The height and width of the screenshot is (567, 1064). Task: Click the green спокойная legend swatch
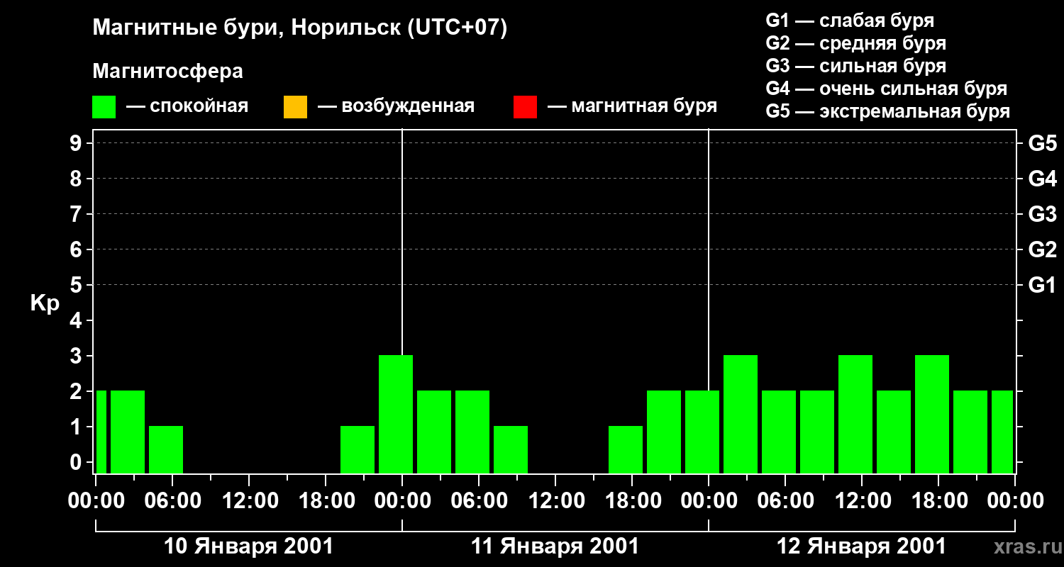point(104,106)
